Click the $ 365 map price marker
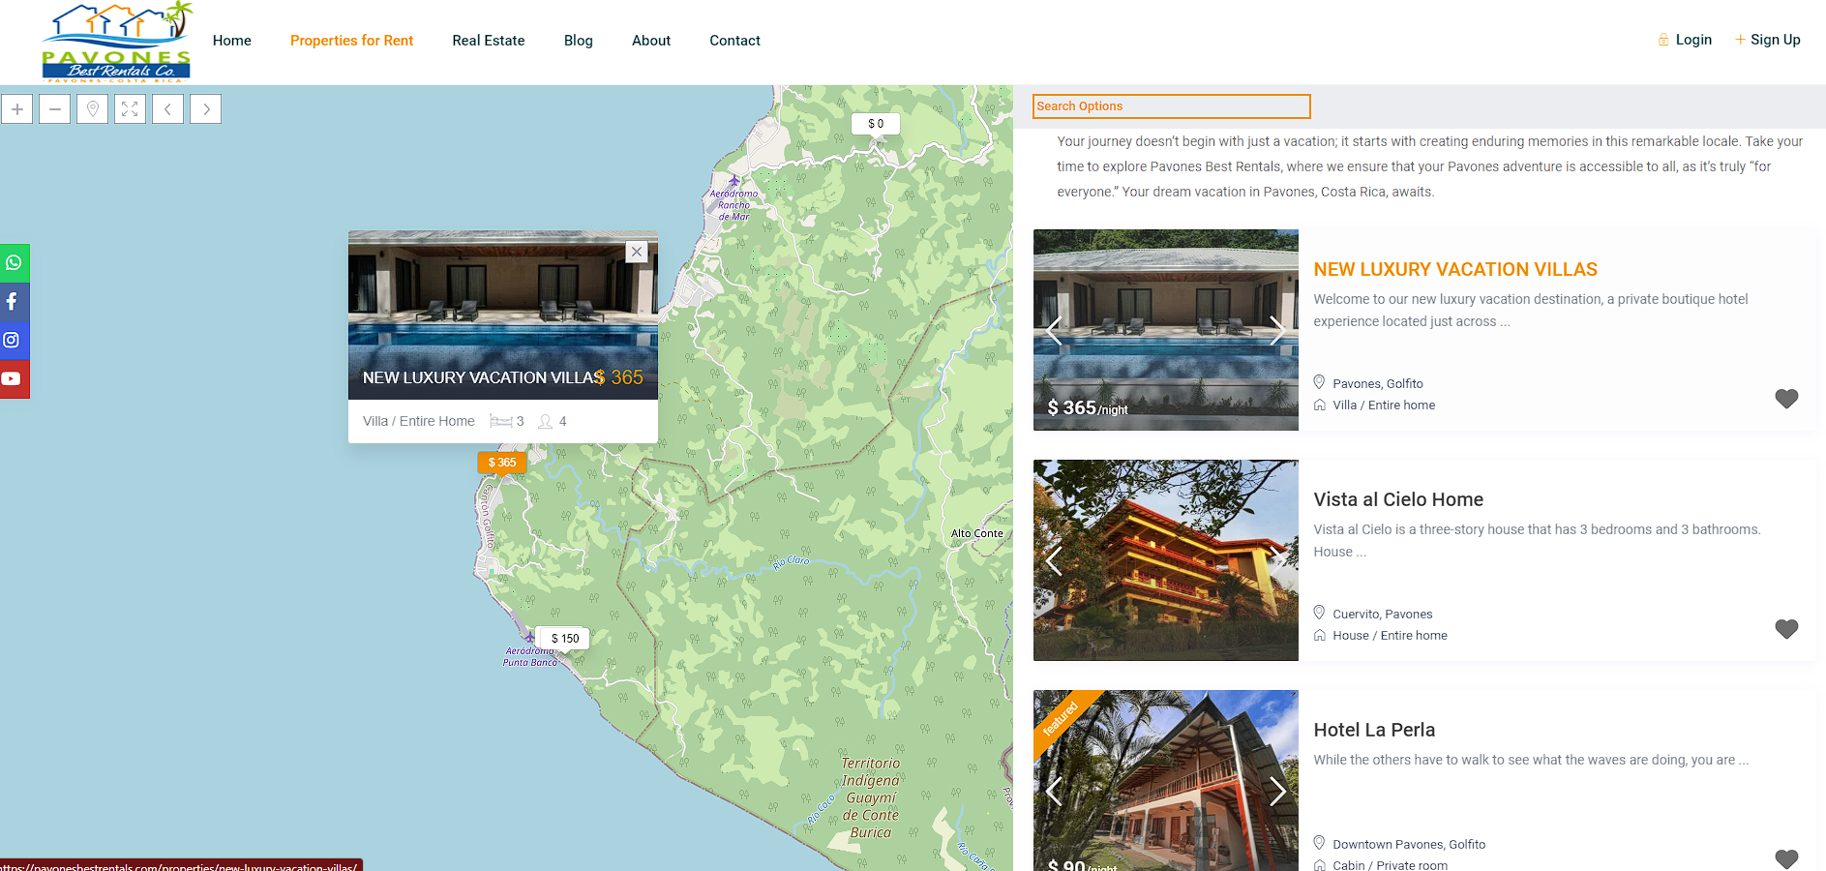Viewport: 1826px width, 871px height. (501, 463)
